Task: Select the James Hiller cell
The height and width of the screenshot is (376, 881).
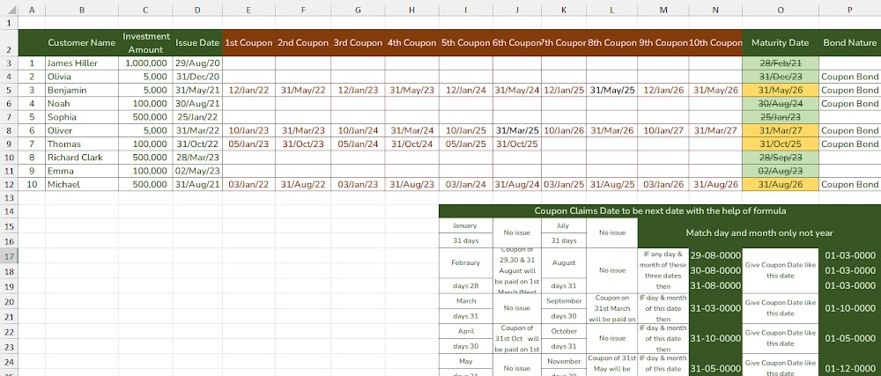Action: (81, 63)
